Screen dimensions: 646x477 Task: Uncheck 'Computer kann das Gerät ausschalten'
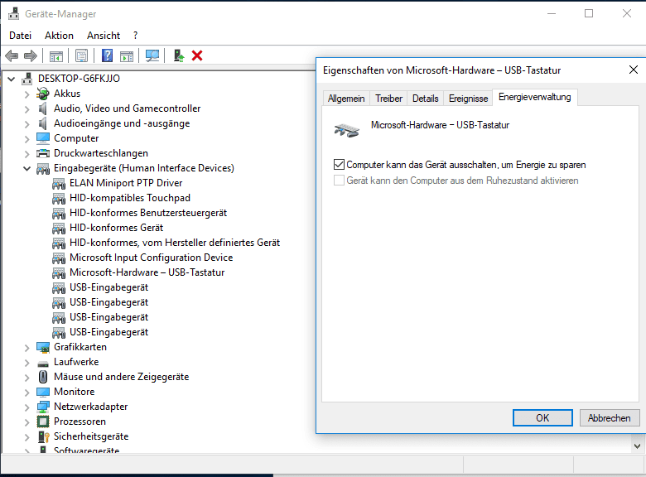point(339,165)
